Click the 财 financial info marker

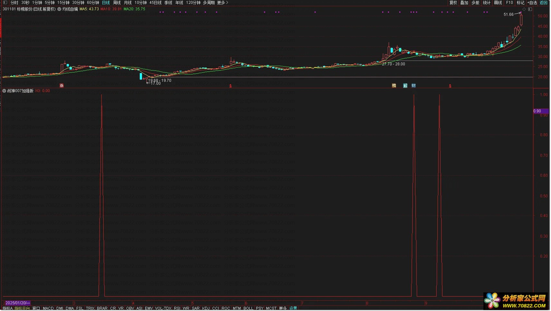pyautogui.click(x=413, y=86)
